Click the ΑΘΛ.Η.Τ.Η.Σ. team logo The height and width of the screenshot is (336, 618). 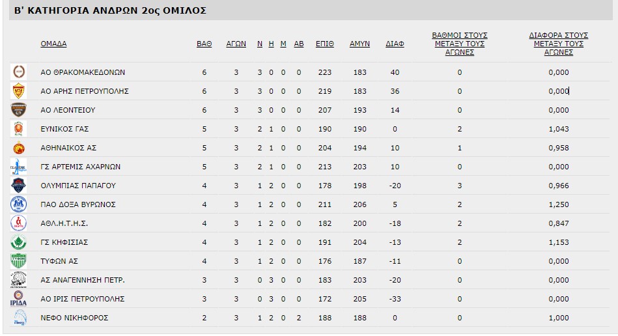(x=18, y=223)
